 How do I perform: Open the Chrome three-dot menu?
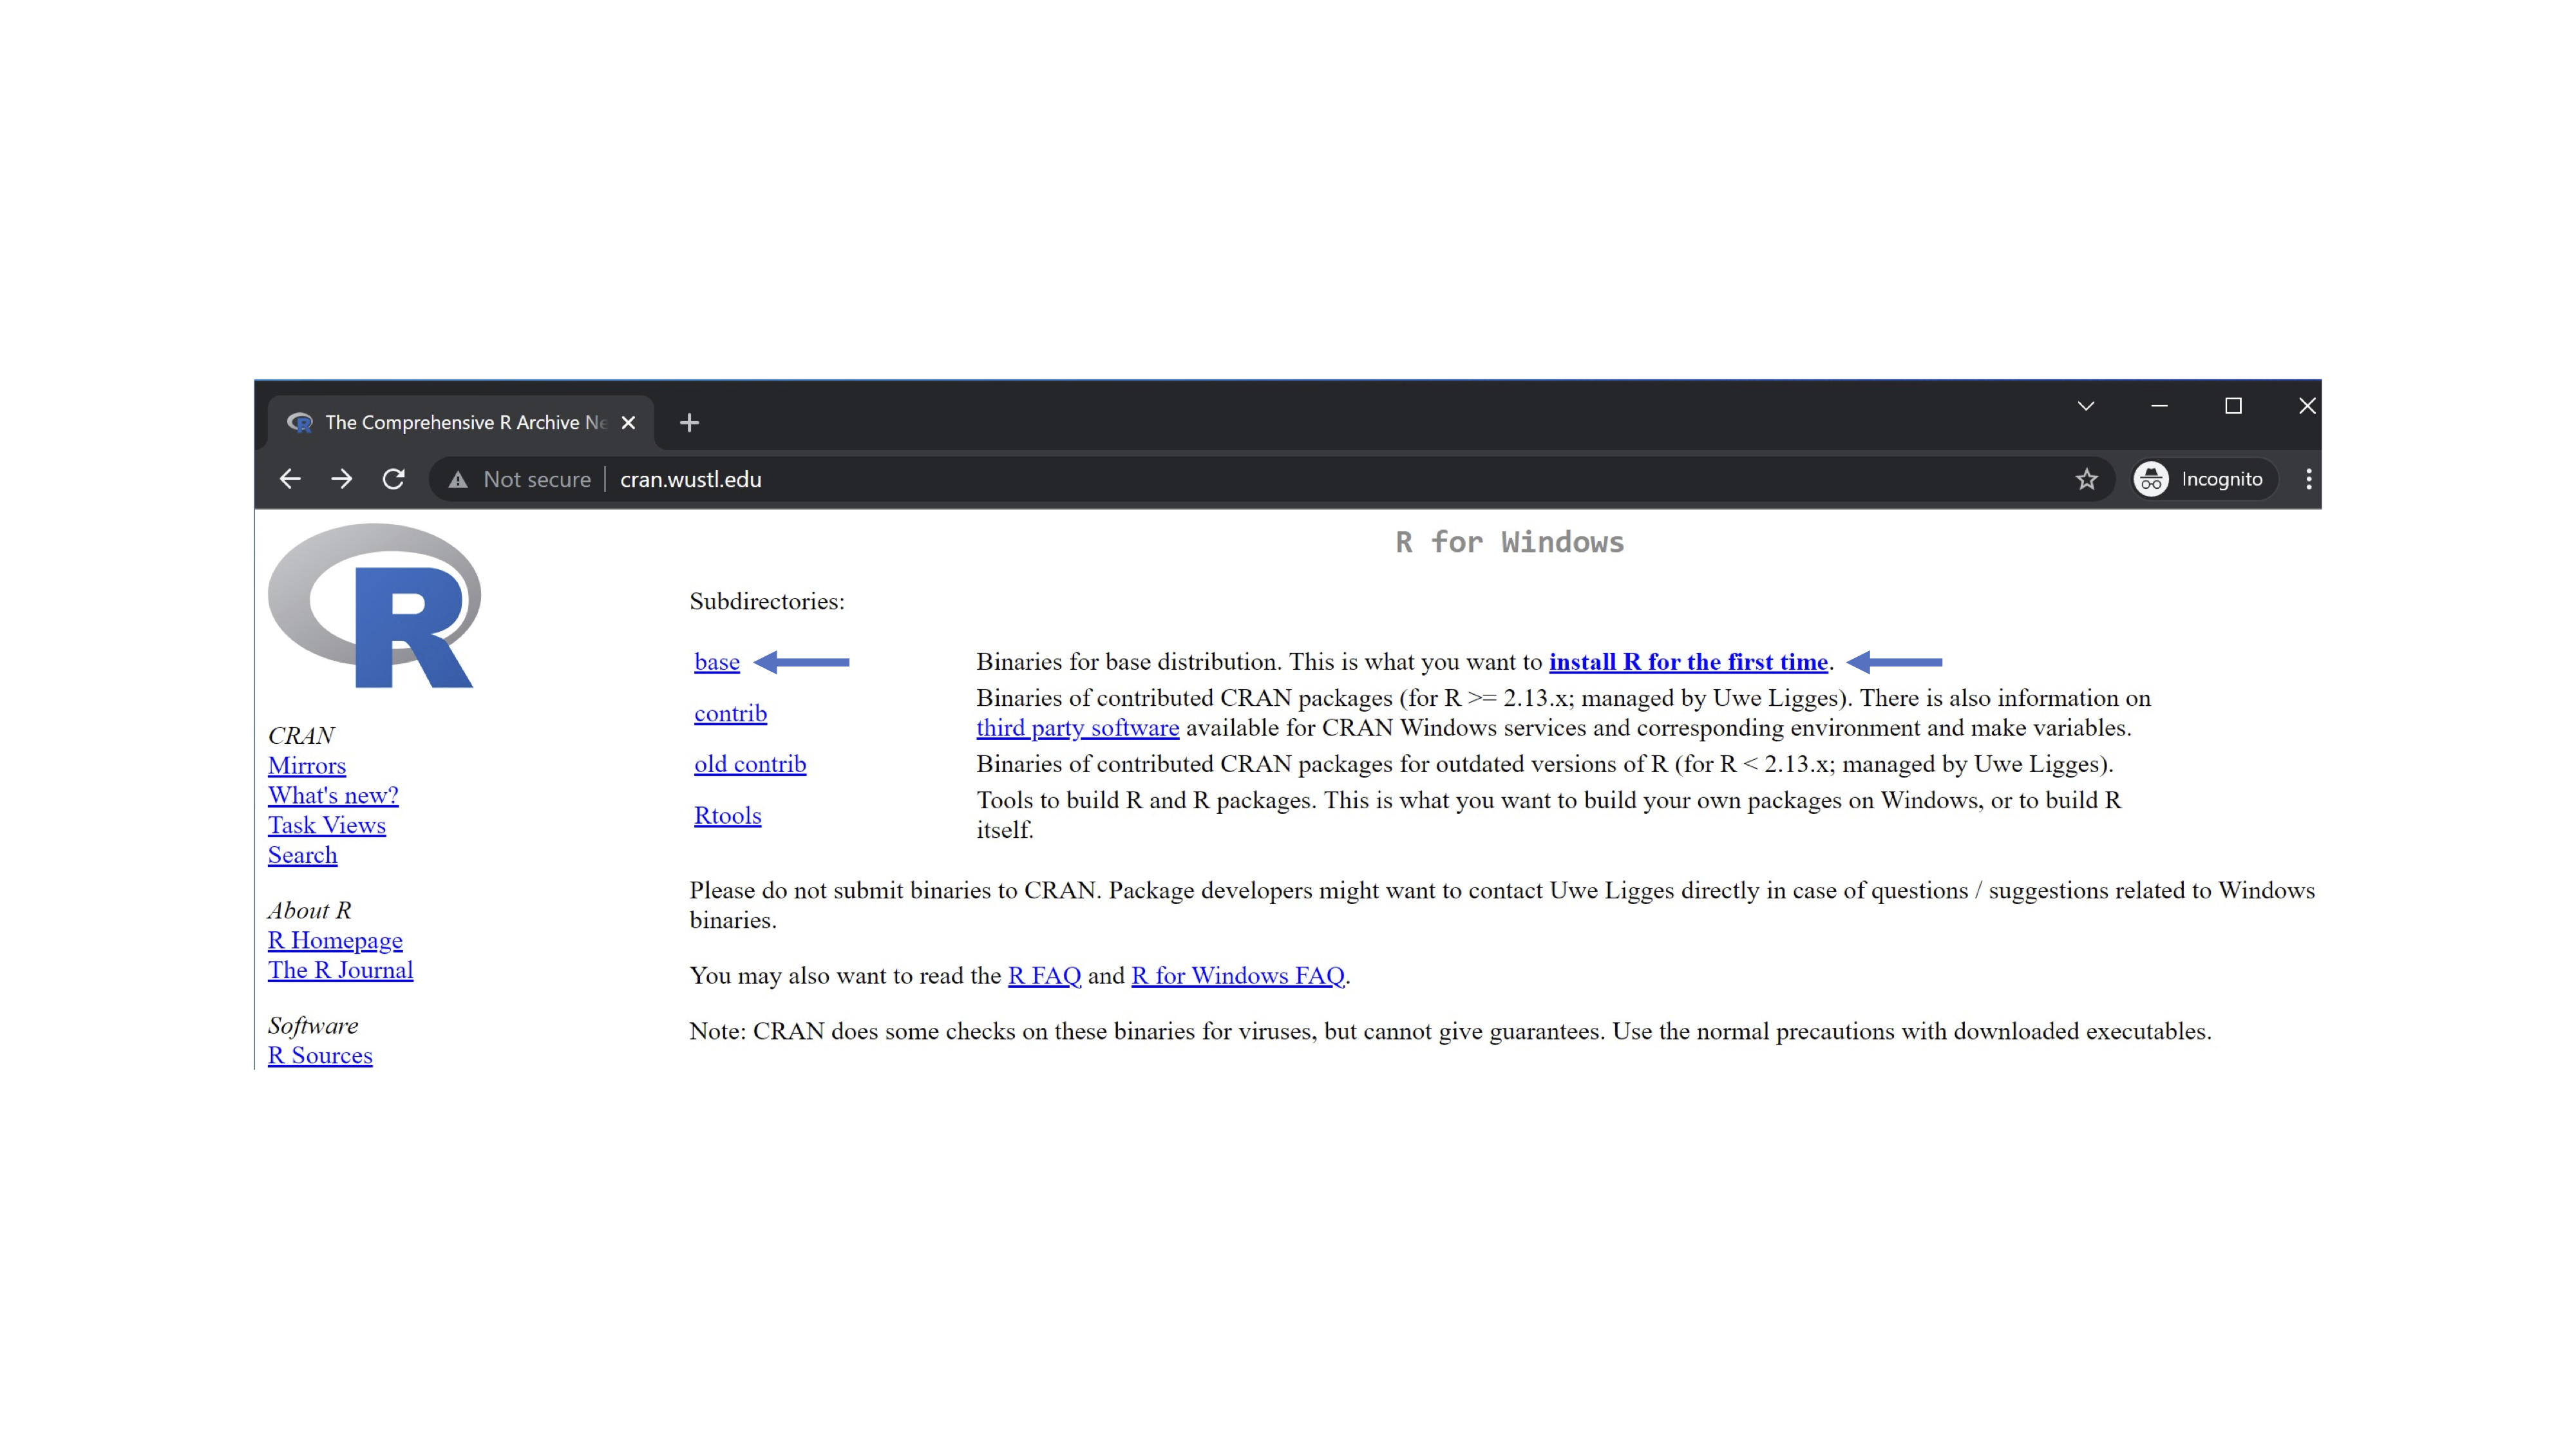(2308, 479)
